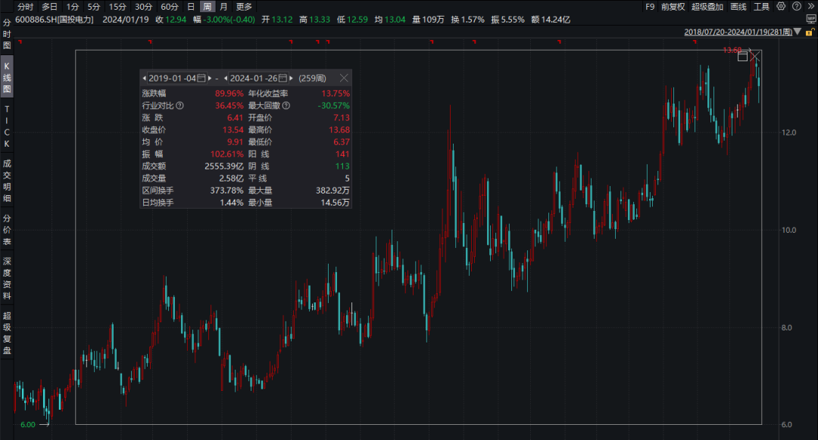This screenshot has height=440, width=818.
Task: Open the 工具 tools menu
Action: [762, 7]
